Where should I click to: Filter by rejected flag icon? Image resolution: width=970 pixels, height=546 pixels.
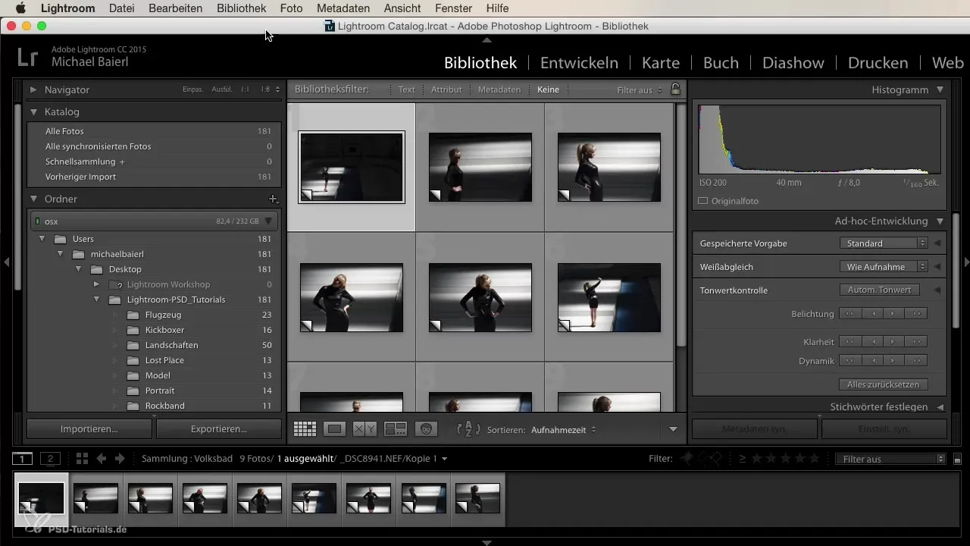click(x=714, y=459)
